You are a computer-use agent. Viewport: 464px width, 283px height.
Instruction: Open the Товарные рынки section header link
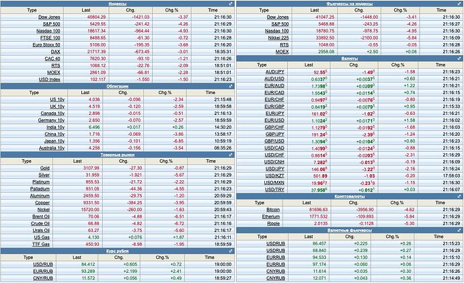coord(118,155)
